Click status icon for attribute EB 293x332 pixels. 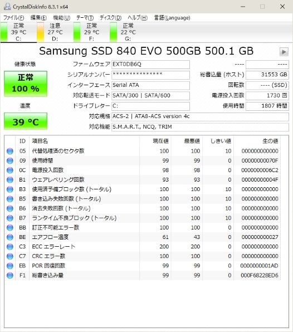click(x=9, y=266)
